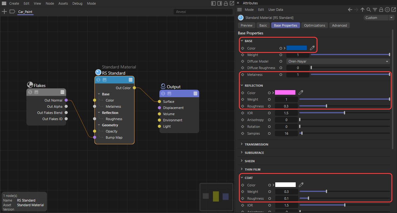Toggle the keyframe diamond beside Metalness

tap(243, 75)
